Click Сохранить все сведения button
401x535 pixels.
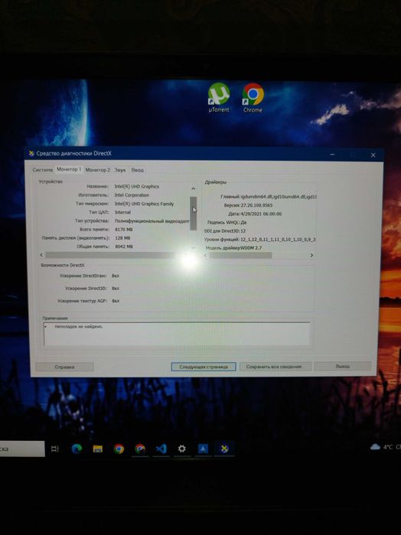point(275,367)
